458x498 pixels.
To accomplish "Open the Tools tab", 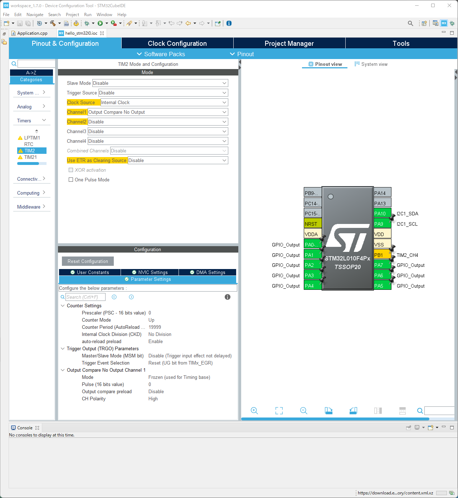I will [x=401, y=43].
